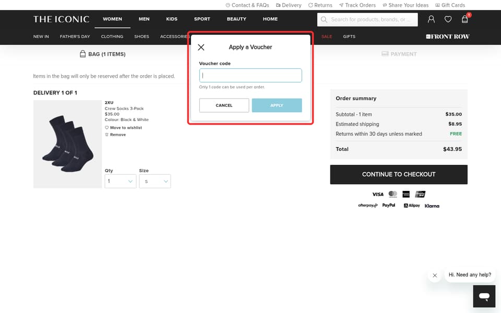Viewport: 501px width, 313px height.
Task: Select the HOME tab
Action: coord(270,19)
